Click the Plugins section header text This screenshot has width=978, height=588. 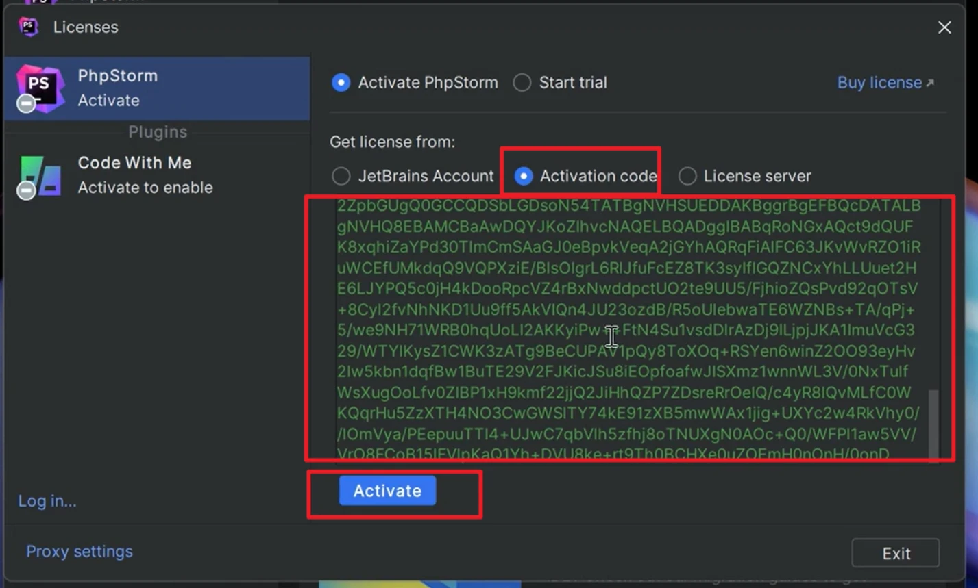tap(158, 132)
